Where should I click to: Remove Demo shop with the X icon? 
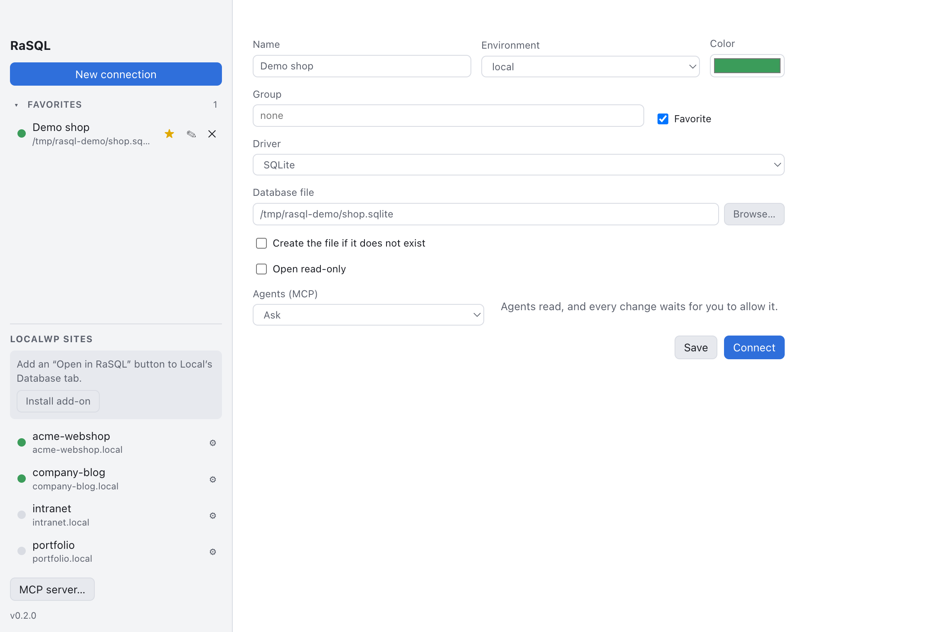click(212, 134)
